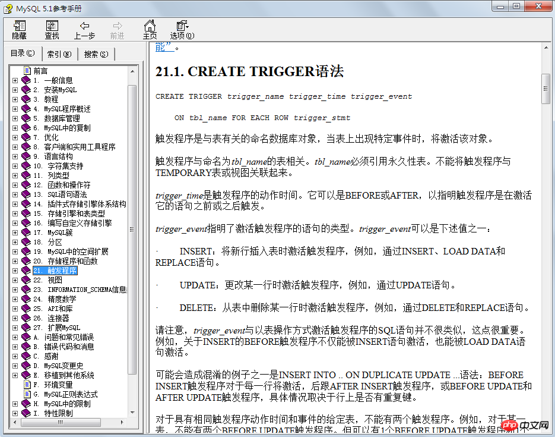Select the page icon beside 前言
Image resolution: width=555 pixels, height=437 pixels.
tap(27, 71)
